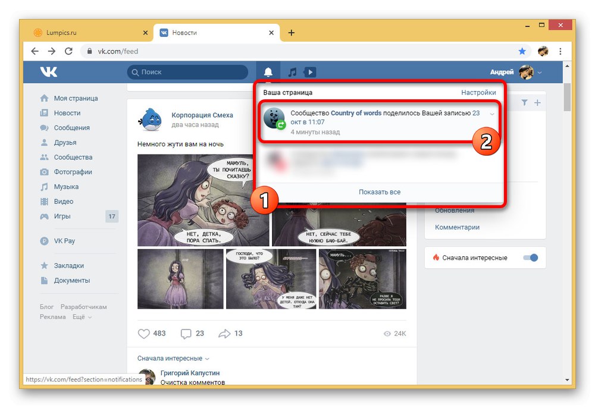The image size is (595, 408).
Task: Click the Country of words notification avatar
Action: click(274, 118)
